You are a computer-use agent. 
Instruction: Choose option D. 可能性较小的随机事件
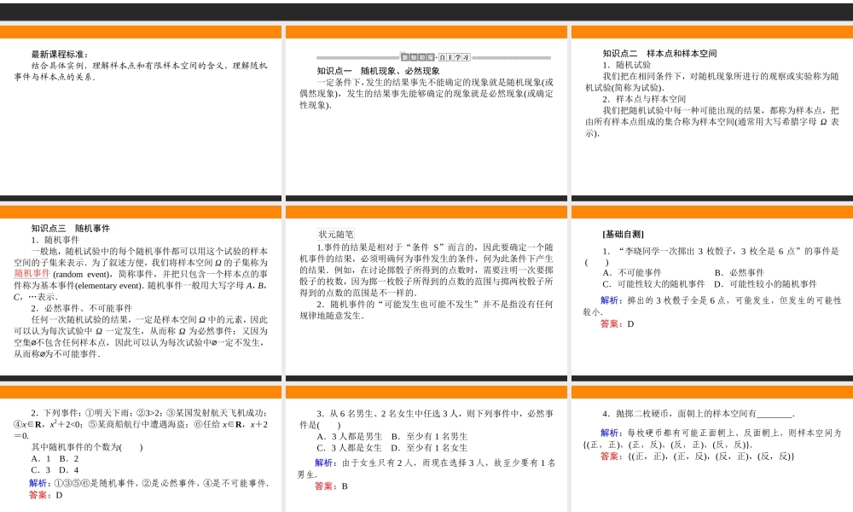[765, 284]
